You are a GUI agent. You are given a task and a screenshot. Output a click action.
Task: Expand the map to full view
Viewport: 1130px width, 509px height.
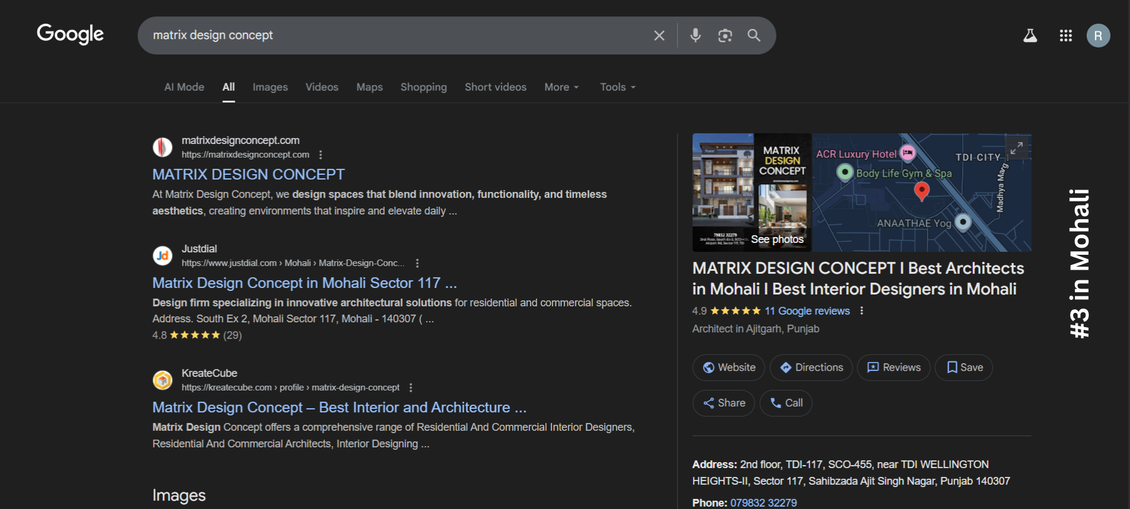(x=1016, y=148)
